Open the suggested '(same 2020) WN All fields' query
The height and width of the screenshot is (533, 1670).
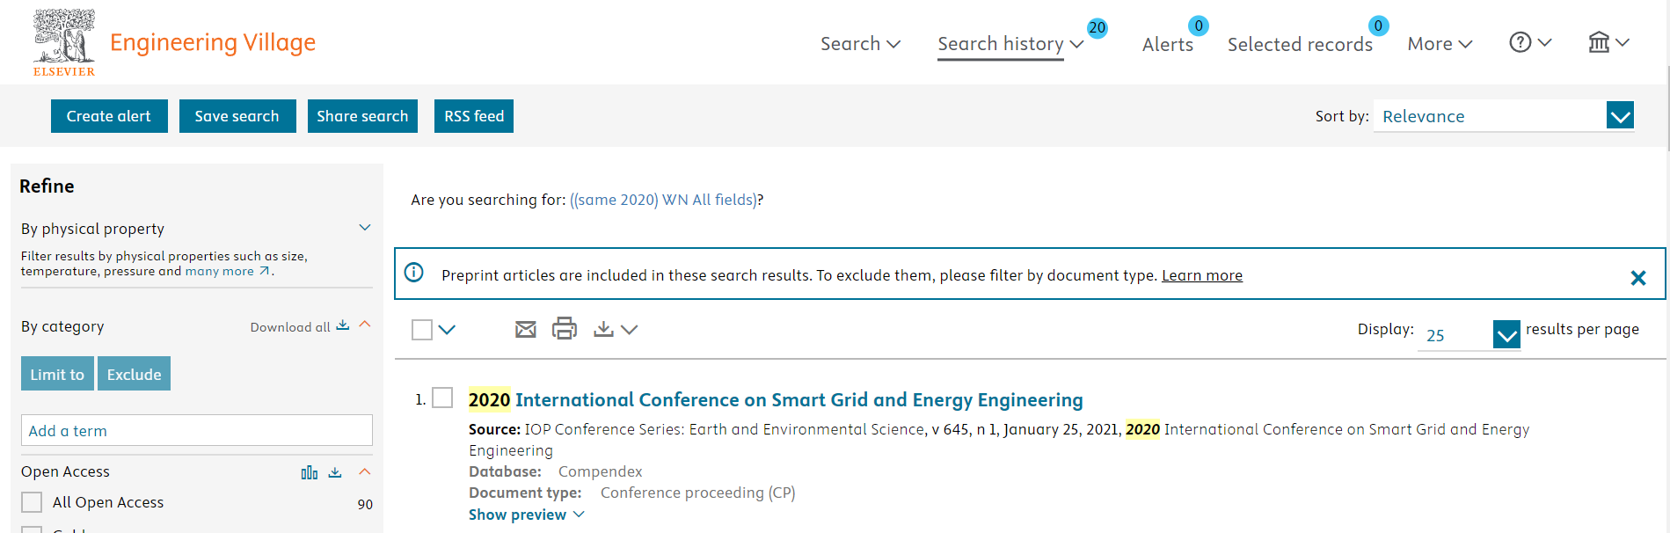click(663, 200)
